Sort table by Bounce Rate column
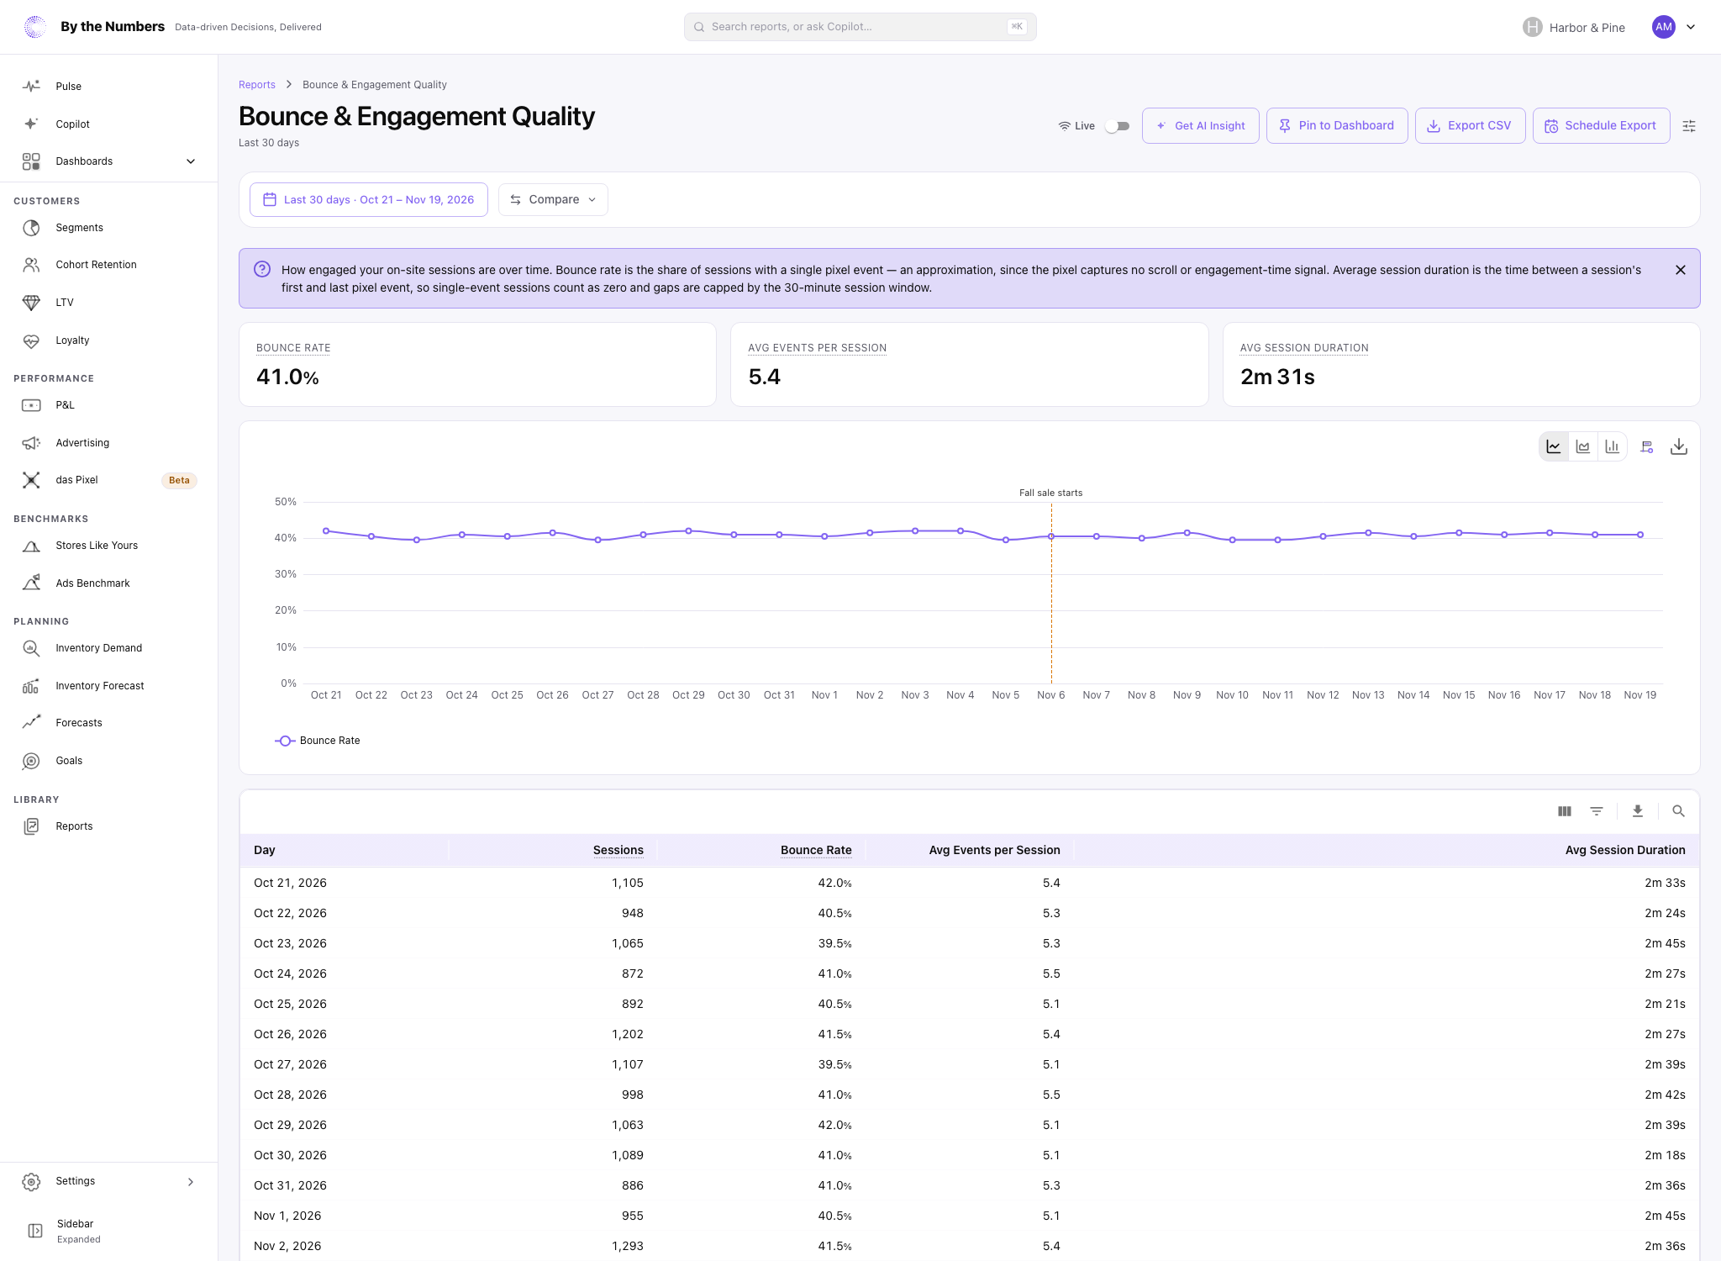Image resolution: width=1721 pixels, height=1261 pixels. (x=816, y=850)
